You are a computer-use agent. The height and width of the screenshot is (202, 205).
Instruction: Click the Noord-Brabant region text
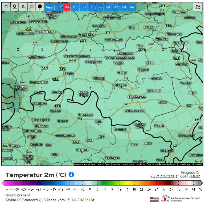[18, 195]
